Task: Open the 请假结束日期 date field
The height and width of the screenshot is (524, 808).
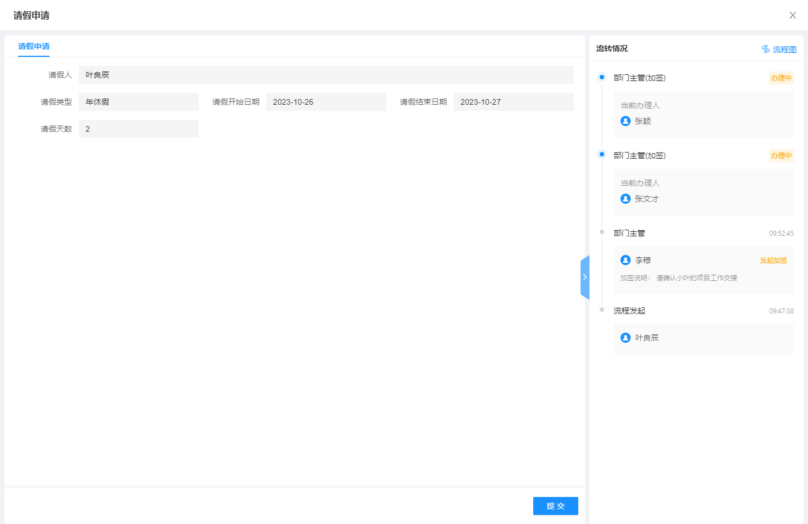Action: click(513, 102)
